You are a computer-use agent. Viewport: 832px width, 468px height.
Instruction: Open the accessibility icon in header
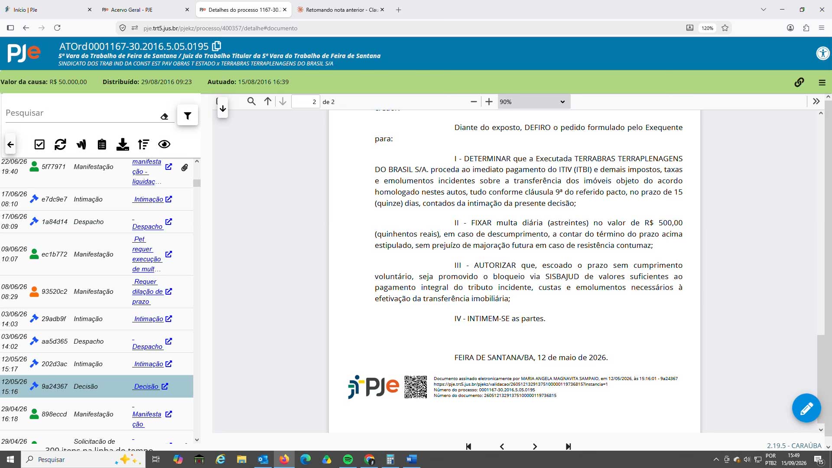(822, 53)
